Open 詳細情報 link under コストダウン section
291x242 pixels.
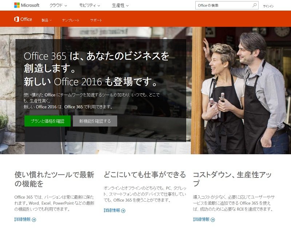tap(202, 219)
